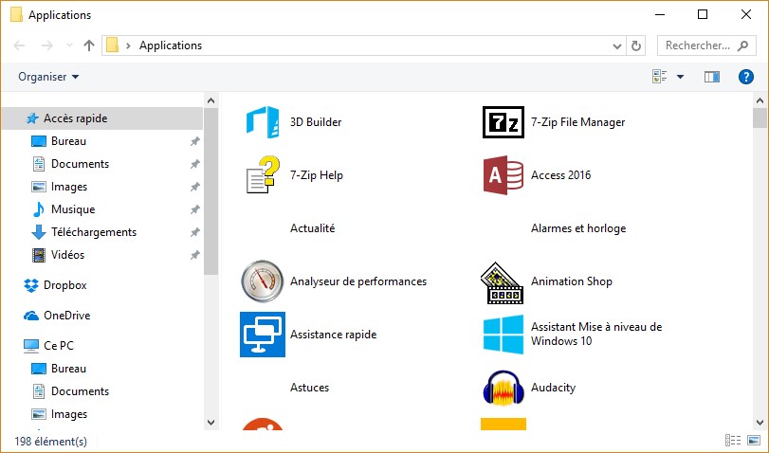
Task: Switch to details view in status bar
Action: coord(732,441)
